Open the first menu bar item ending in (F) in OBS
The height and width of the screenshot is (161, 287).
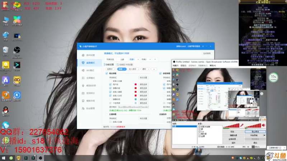[175, 65]
